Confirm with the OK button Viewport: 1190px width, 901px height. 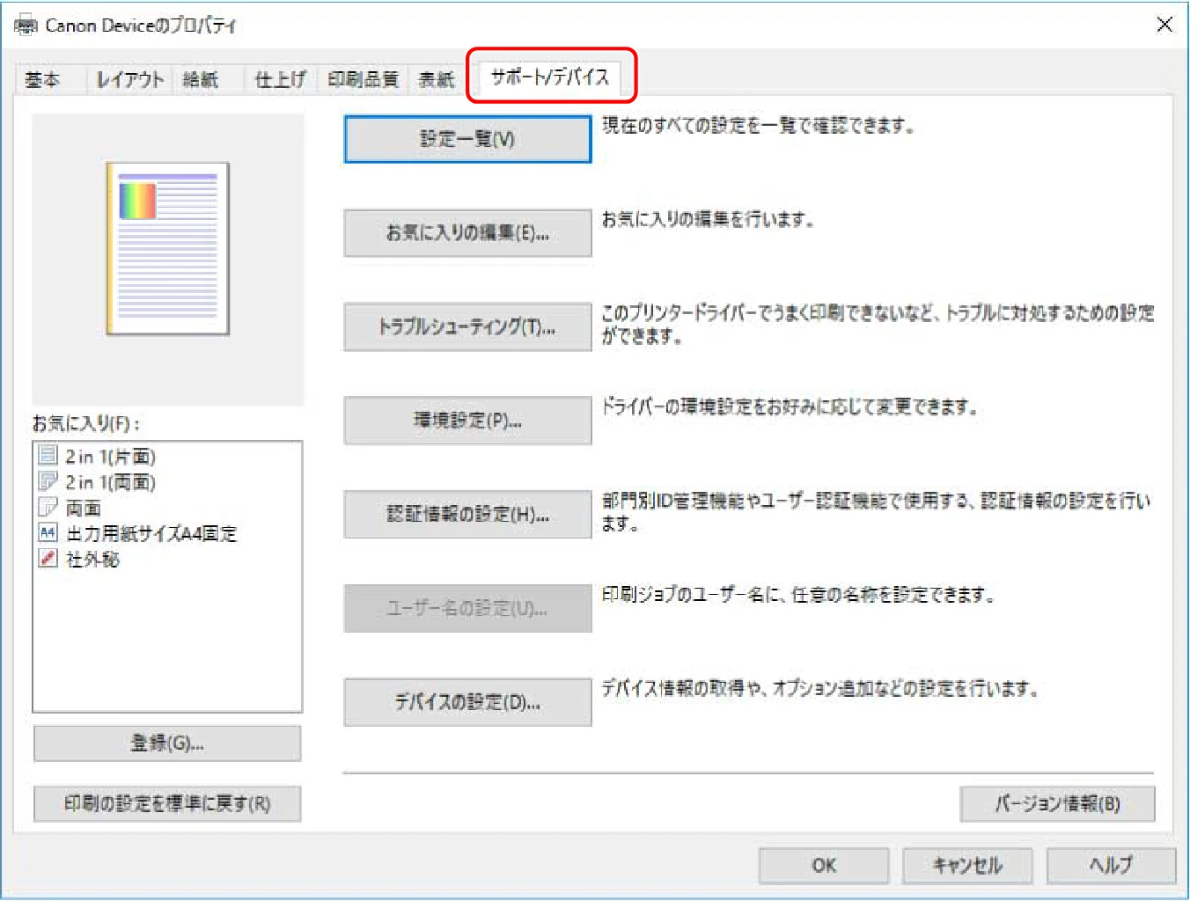coord(824,866)
